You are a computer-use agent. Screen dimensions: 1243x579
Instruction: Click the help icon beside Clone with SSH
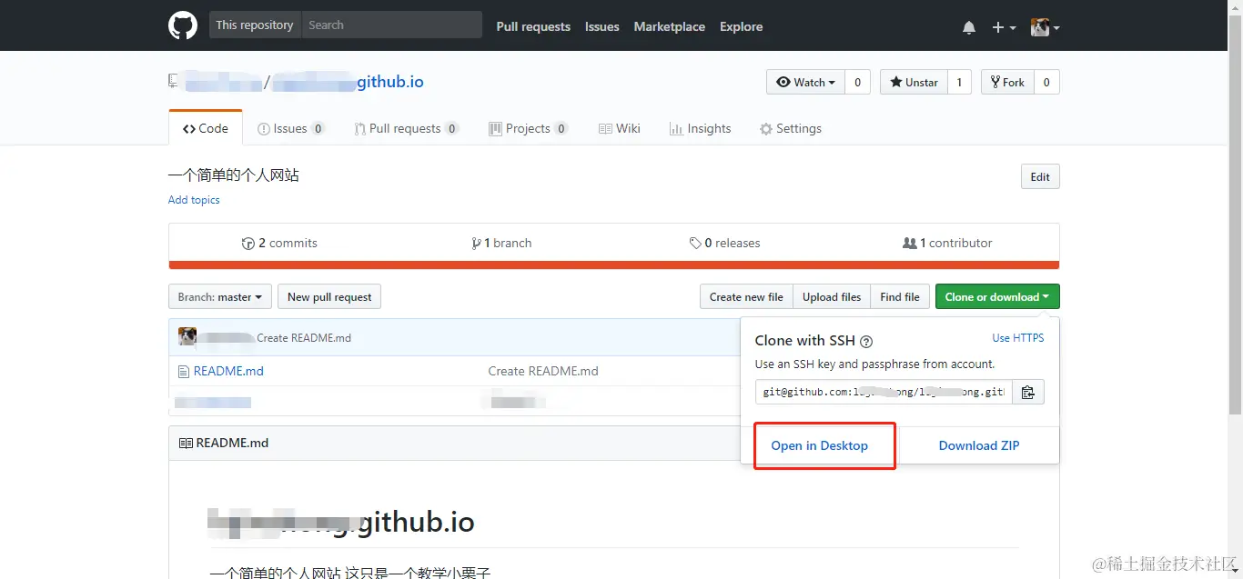coord(866,342)
